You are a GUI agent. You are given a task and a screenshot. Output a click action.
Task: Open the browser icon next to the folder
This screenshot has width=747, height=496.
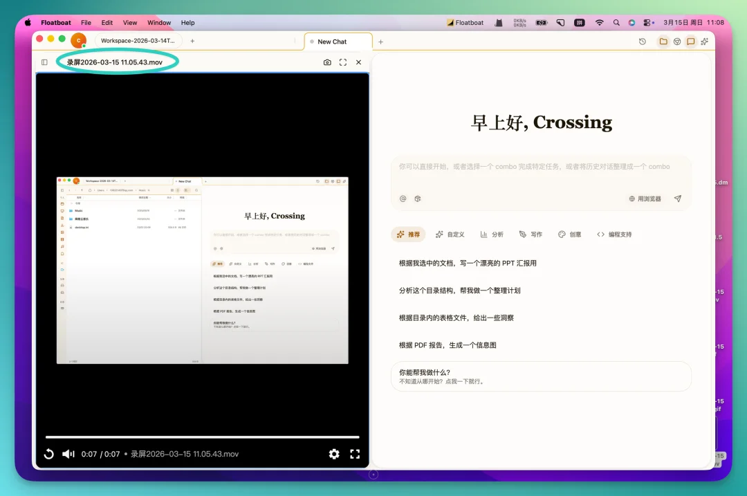point(676,42)
